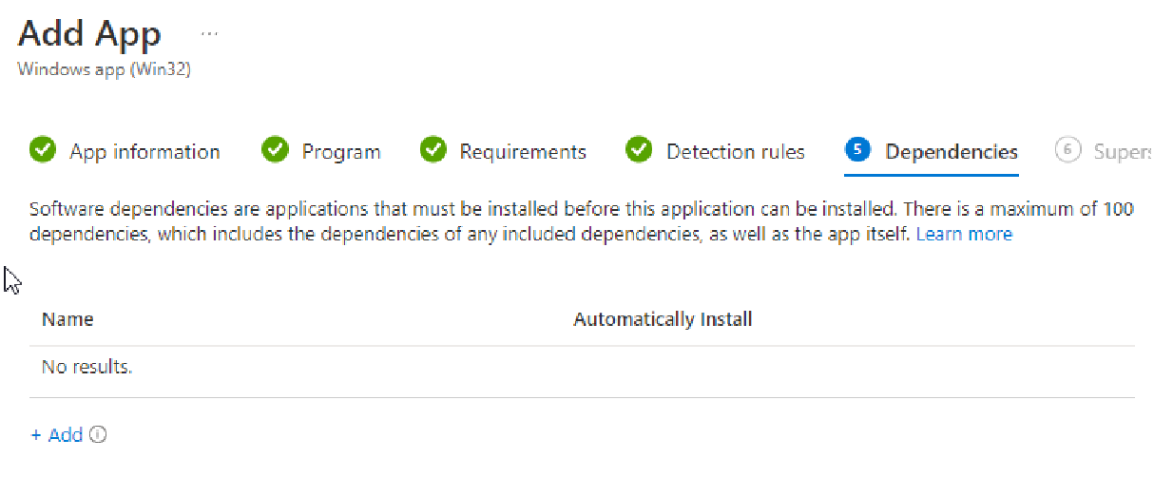Image resolution: width=1154 pixels, height=496 pixels.
Task: Click the grey step 6 circle icon
Action: click(x=1067, y=150)
